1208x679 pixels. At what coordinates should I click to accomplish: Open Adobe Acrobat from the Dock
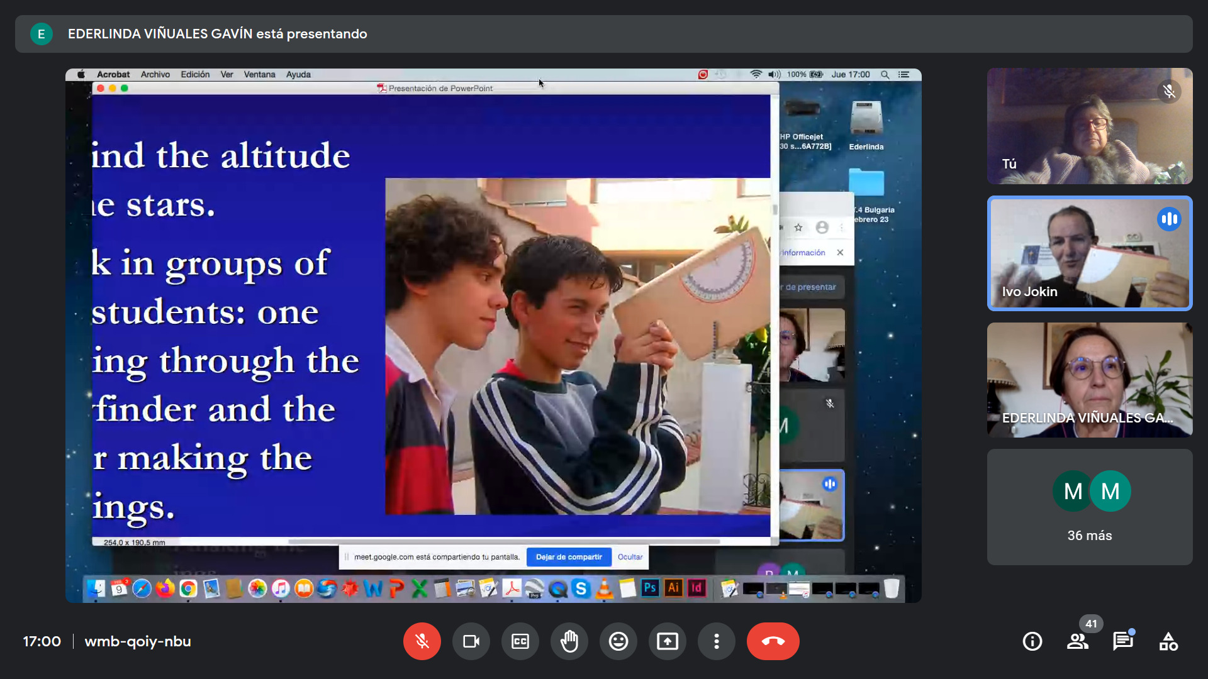click(512, 588)
